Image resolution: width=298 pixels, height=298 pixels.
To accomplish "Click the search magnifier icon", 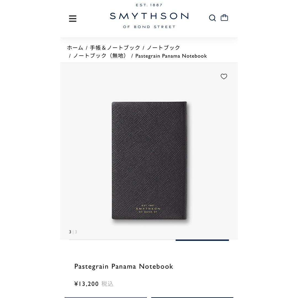I will click(x=212, y=18).
